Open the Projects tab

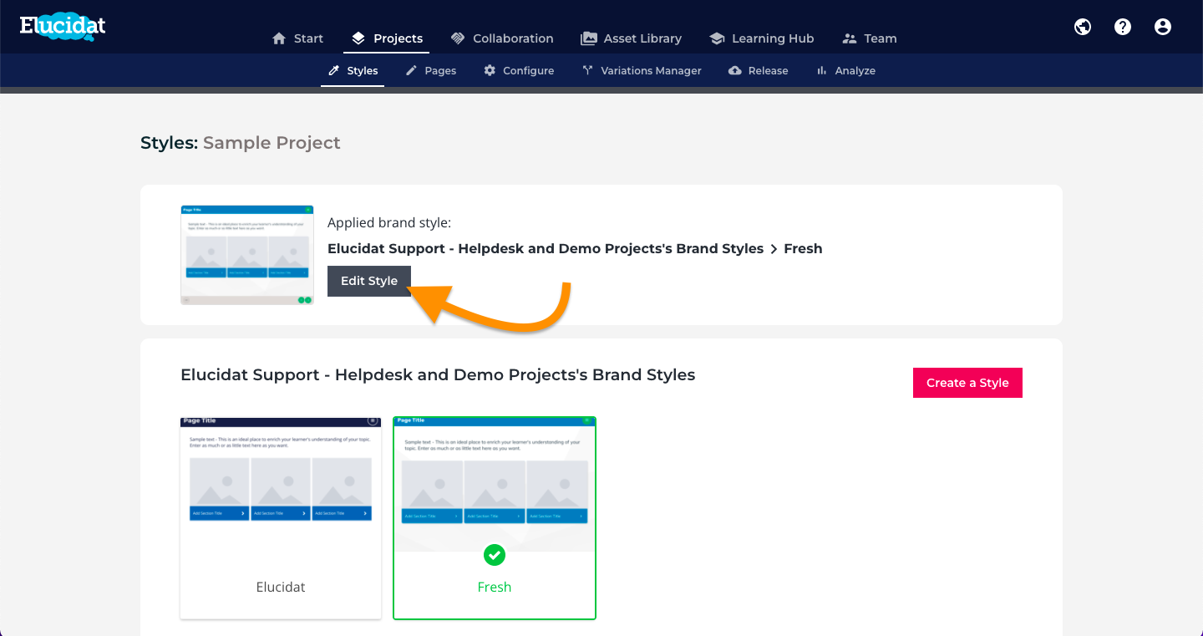click(387, 38)
